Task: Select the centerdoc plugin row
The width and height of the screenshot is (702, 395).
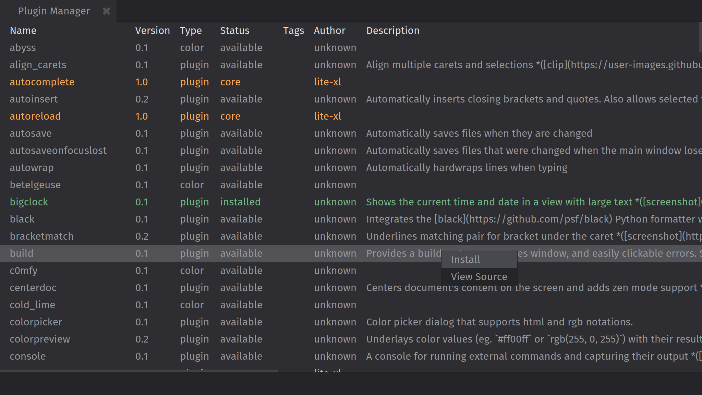Action: (x=351, y=288)
